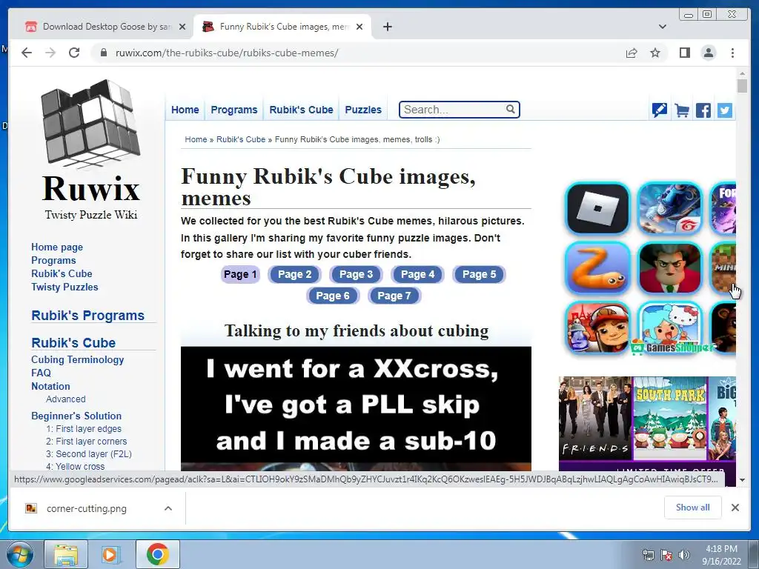Open the Cubing Terminology sidebar link
The image size is (759, 569).
click(x=77, y=359)
